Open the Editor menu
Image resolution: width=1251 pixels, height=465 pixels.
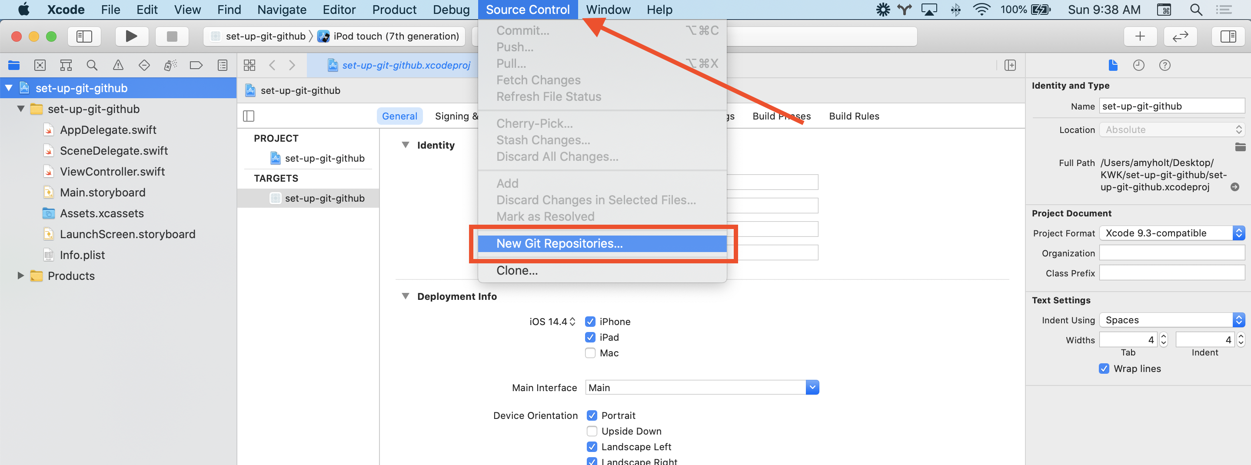point(339,10)
